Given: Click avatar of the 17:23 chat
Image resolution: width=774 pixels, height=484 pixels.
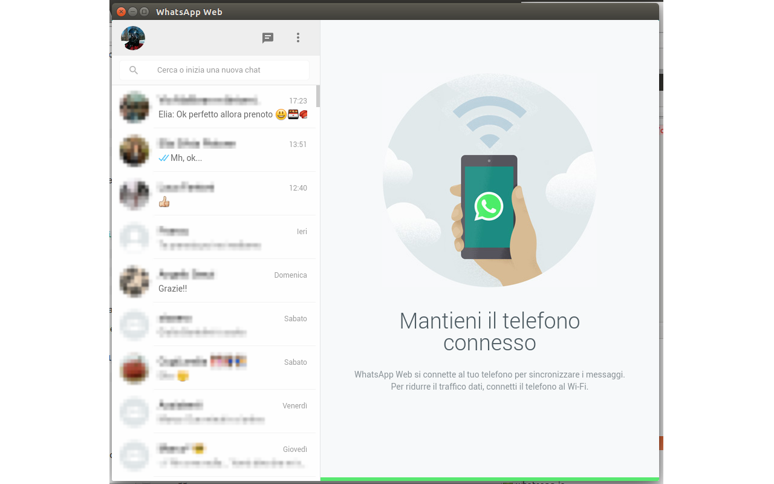Looking at the screenshot, I should 134,107.
